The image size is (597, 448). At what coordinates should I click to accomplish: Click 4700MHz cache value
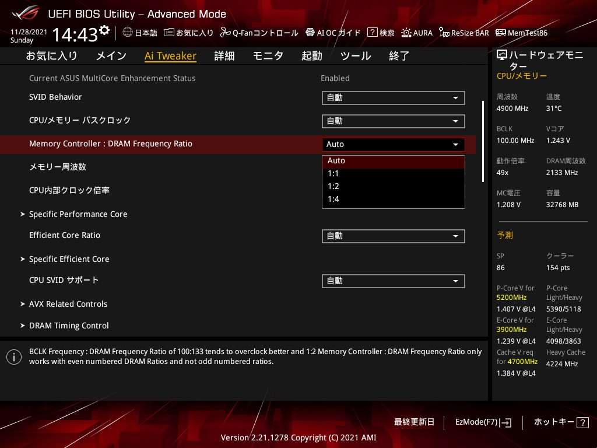click(522, 362)
